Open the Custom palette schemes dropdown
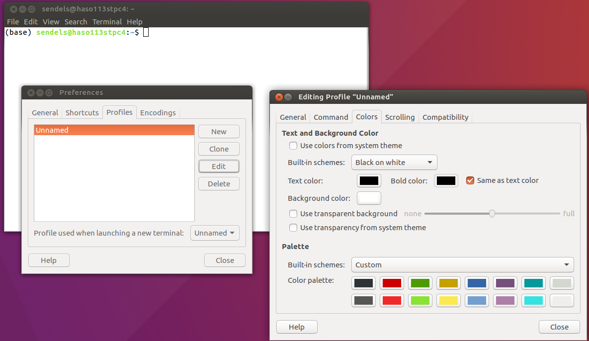The height and width of the screenshot is (341, 589). pos(462,264)
